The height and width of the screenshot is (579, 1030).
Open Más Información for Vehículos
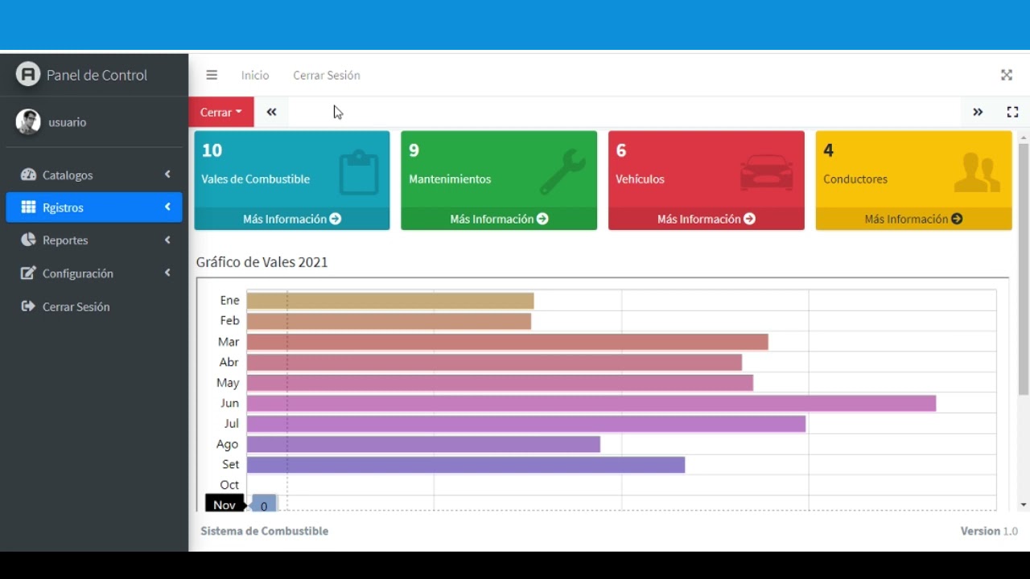tap(707, 219)
